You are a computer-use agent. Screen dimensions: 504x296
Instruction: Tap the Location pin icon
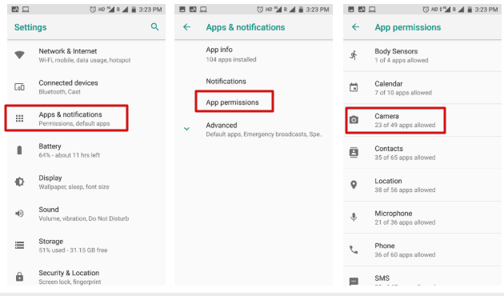coord(354,185)
